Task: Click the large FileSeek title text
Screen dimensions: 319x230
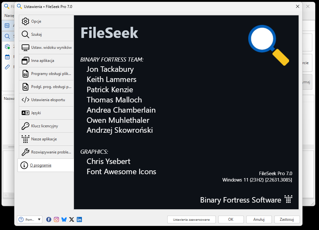Action: 109,33
